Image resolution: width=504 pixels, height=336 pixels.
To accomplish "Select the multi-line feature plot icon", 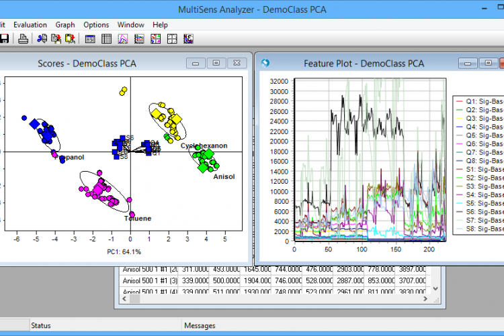I will (139, 38).
